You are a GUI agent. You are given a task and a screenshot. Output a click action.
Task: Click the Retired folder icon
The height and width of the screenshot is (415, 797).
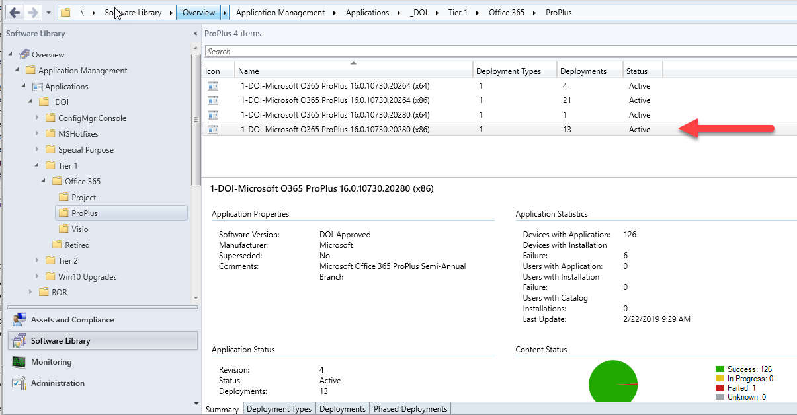[58, 245]
